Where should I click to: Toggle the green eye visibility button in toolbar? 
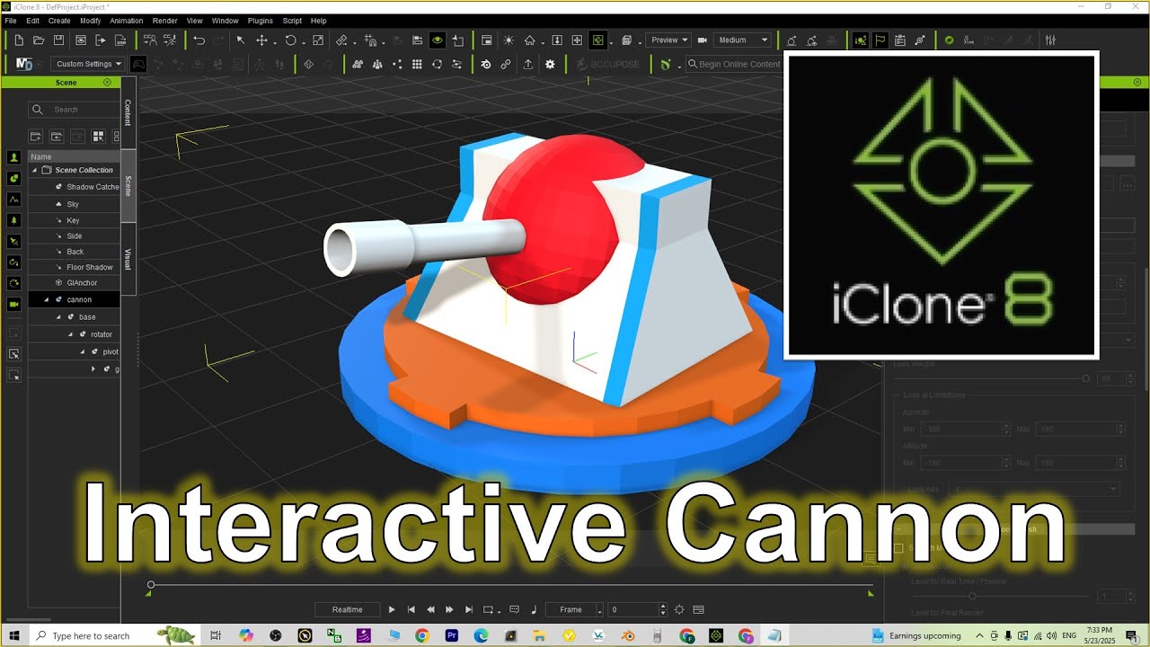tap(438, 40)
